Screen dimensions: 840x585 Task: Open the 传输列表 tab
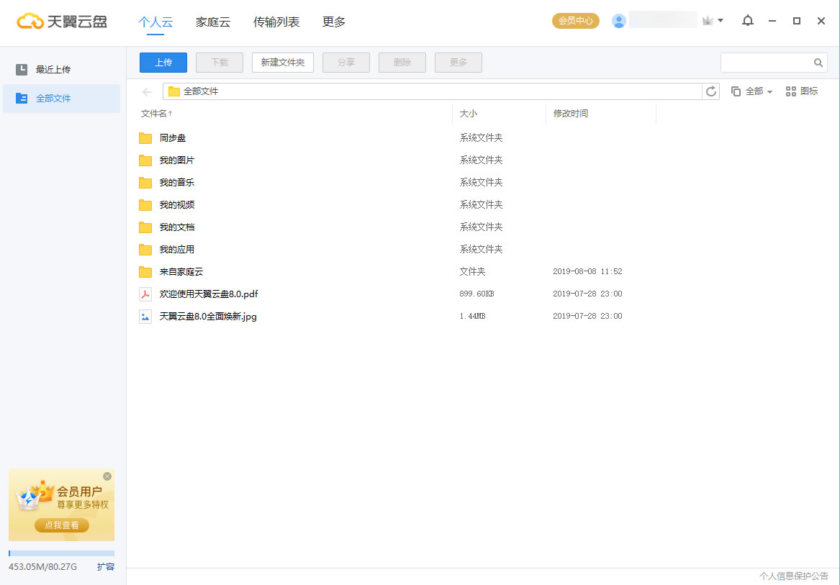point(277,22)
